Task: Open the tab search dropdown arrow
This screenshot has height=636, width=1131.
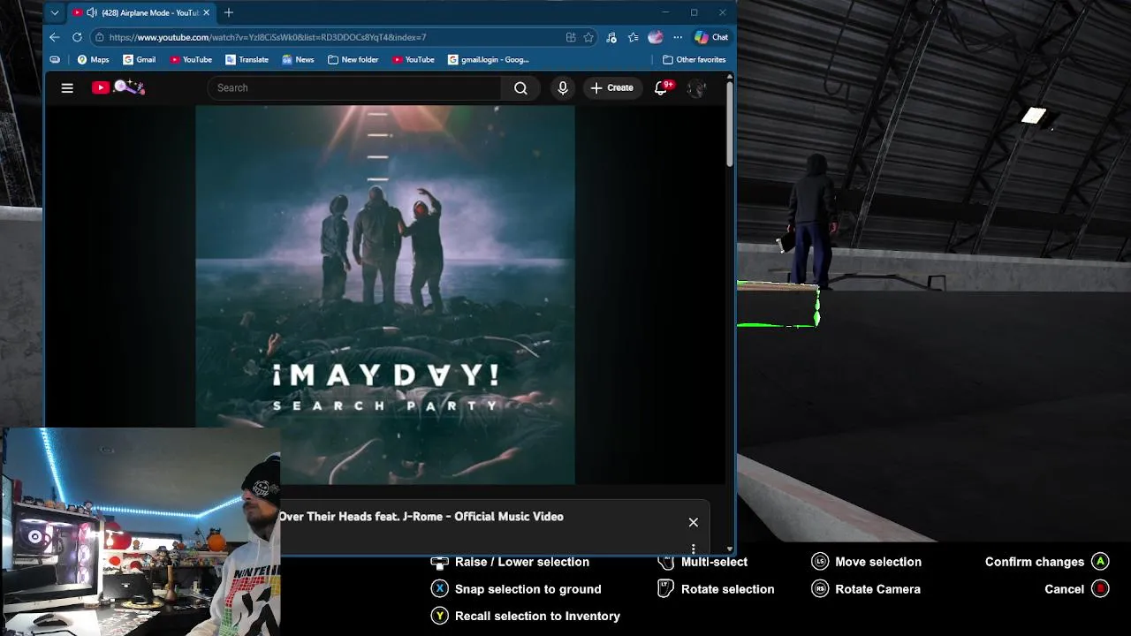Action: 55,12
